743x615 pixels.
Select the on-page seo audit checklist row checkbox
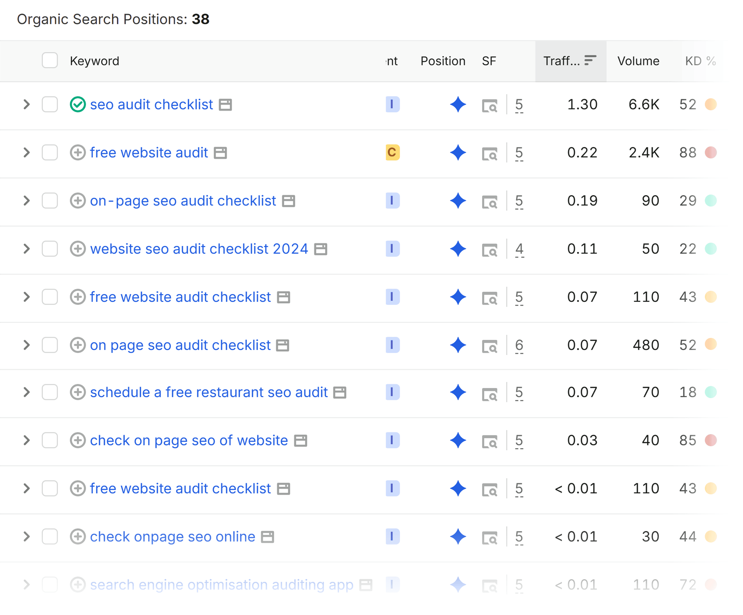(x=50, y=201)
